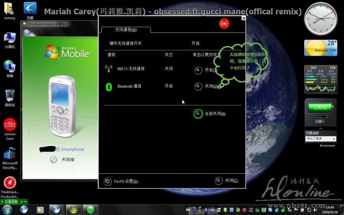Open the Microsoft Security desktop shortcut
344x215 pixels.
coord(10,158)
